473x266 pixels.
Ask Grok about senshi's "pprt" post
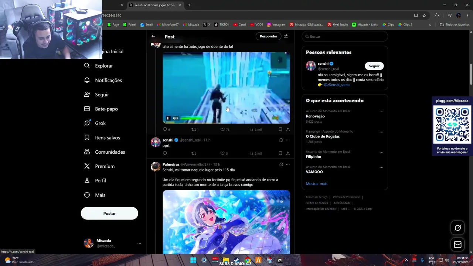[x=281, y=140]
